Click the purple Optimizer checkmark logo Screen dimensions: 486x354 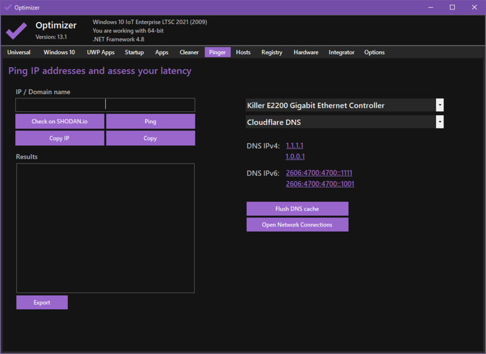(x=17, y=29)
